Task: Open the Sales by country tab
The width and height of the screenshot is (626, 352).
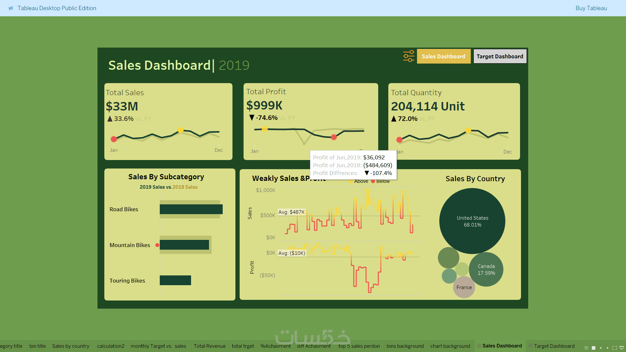Action: [x=70, y=346]
